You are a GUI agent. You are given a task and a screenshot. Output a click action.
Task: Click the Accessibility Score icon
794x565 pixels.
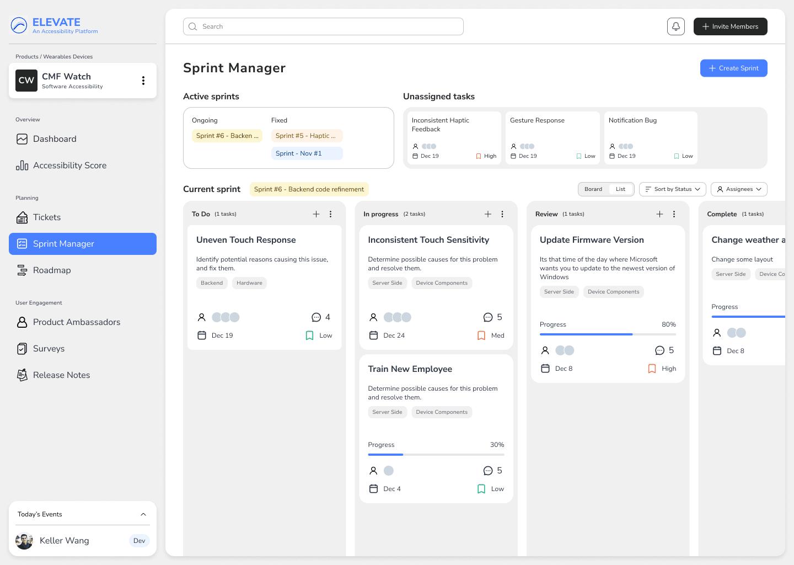coord(22,165)
